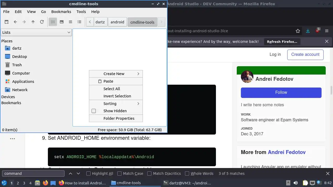Go up to the parent folder
The width and height of the screenshot is (333, 187).
(x=33, y=22)
